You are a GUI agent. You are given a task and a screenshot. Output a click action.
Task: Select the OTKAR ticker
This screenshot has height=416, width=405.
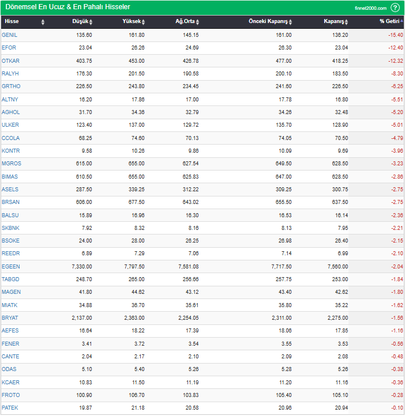(x=10, y=60)
